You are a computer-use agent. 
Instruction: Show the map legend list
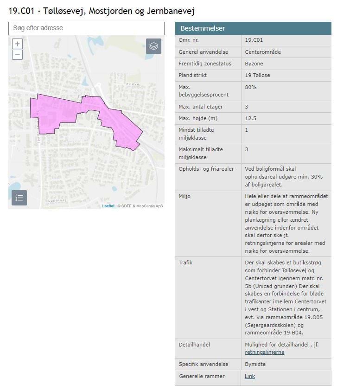19,198
